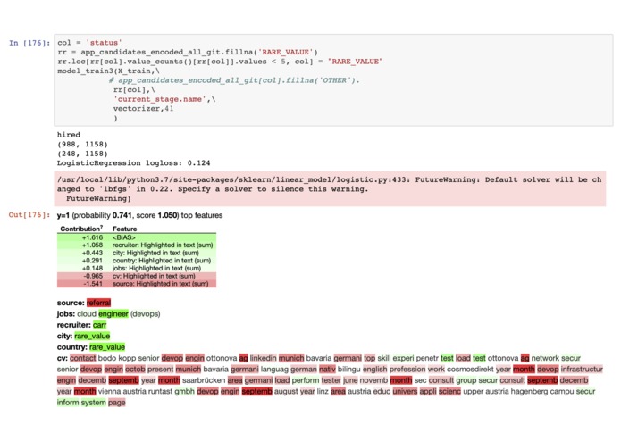Click inside the code cell editor
This screenshot has height=441, width=621.
(333, 80)
